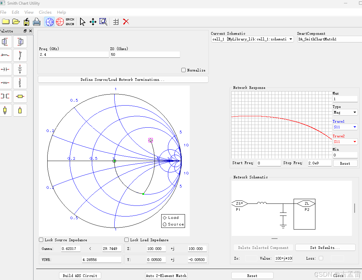
Task: Click the Network Response Max field
Action: pyautogui.click(x=345, y=99)
